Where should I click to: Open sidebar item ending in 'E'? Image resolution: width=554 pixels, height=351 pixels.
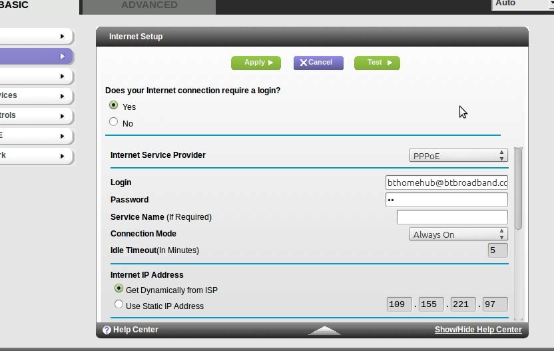pyautogui.click(x=35, y=136)
